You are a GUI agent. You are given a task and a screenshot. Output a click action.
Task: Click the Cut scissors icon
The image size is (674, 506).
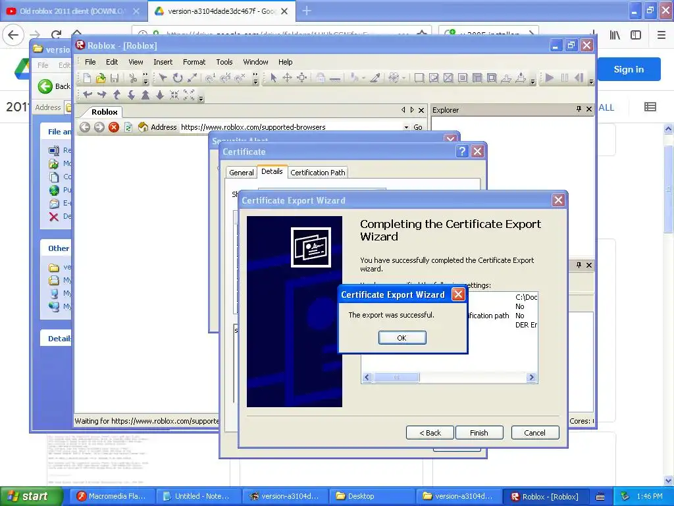point(133,78)
